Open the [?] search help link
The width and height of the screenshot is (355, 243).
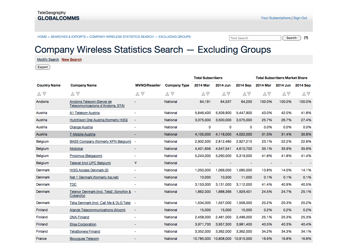coord(306,38)
